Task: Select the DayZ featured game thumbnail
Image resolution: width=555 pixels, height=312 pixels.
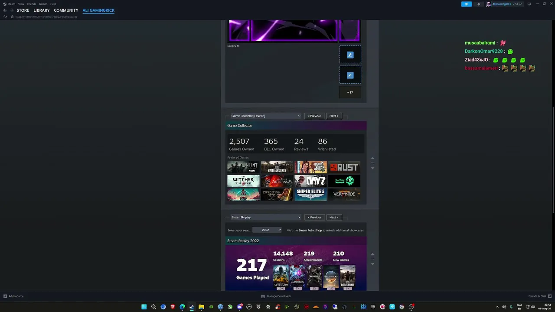Action: coord(310,181)
